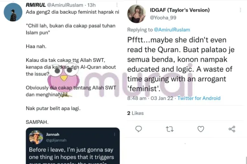Viewport: 247px width, 164px height.
Task: Click the IDGAF (Taylor's Version) display name
Action: (x=180, y=10)
